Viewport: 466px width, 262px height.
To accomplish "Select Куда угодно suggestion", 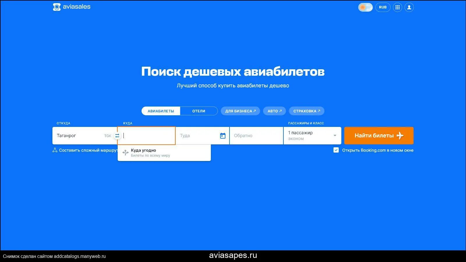I will [164, 153].
